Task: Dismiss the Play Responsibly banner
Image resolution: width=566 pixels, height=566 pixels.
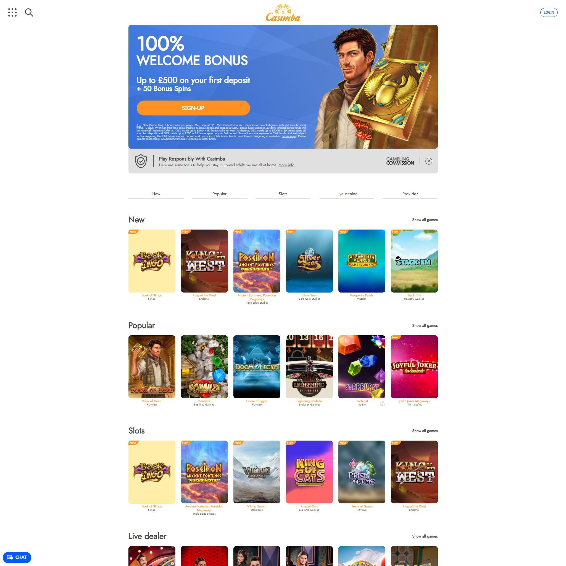Action: pyautogui.click(x=429, y=161)
